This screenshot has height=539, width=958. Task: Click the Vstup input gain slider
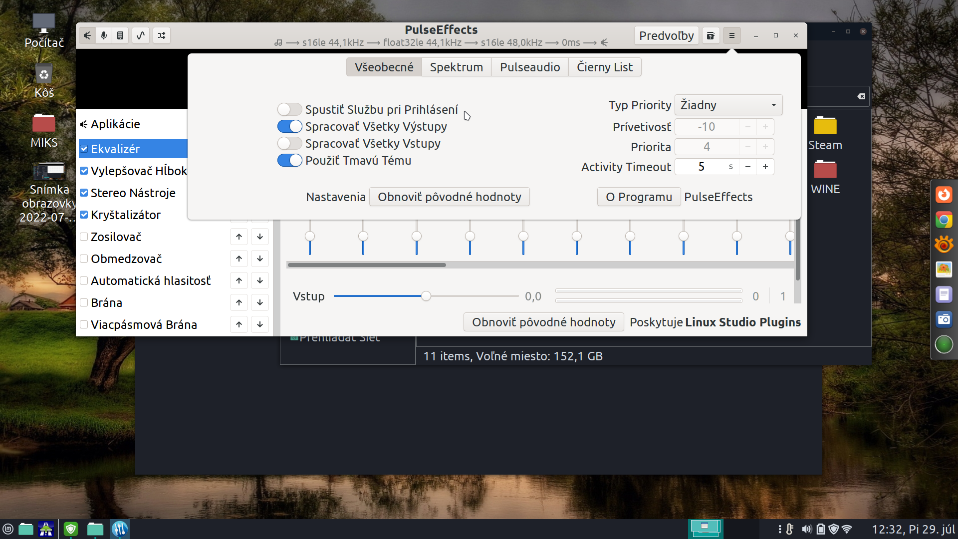click(426, 296)
